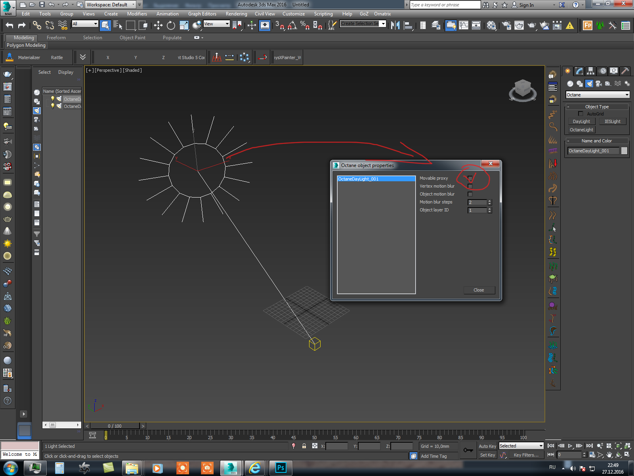Switch to the Object Paint ribbon tab
This screenshot has height=476, width=634.
[132, 38]
